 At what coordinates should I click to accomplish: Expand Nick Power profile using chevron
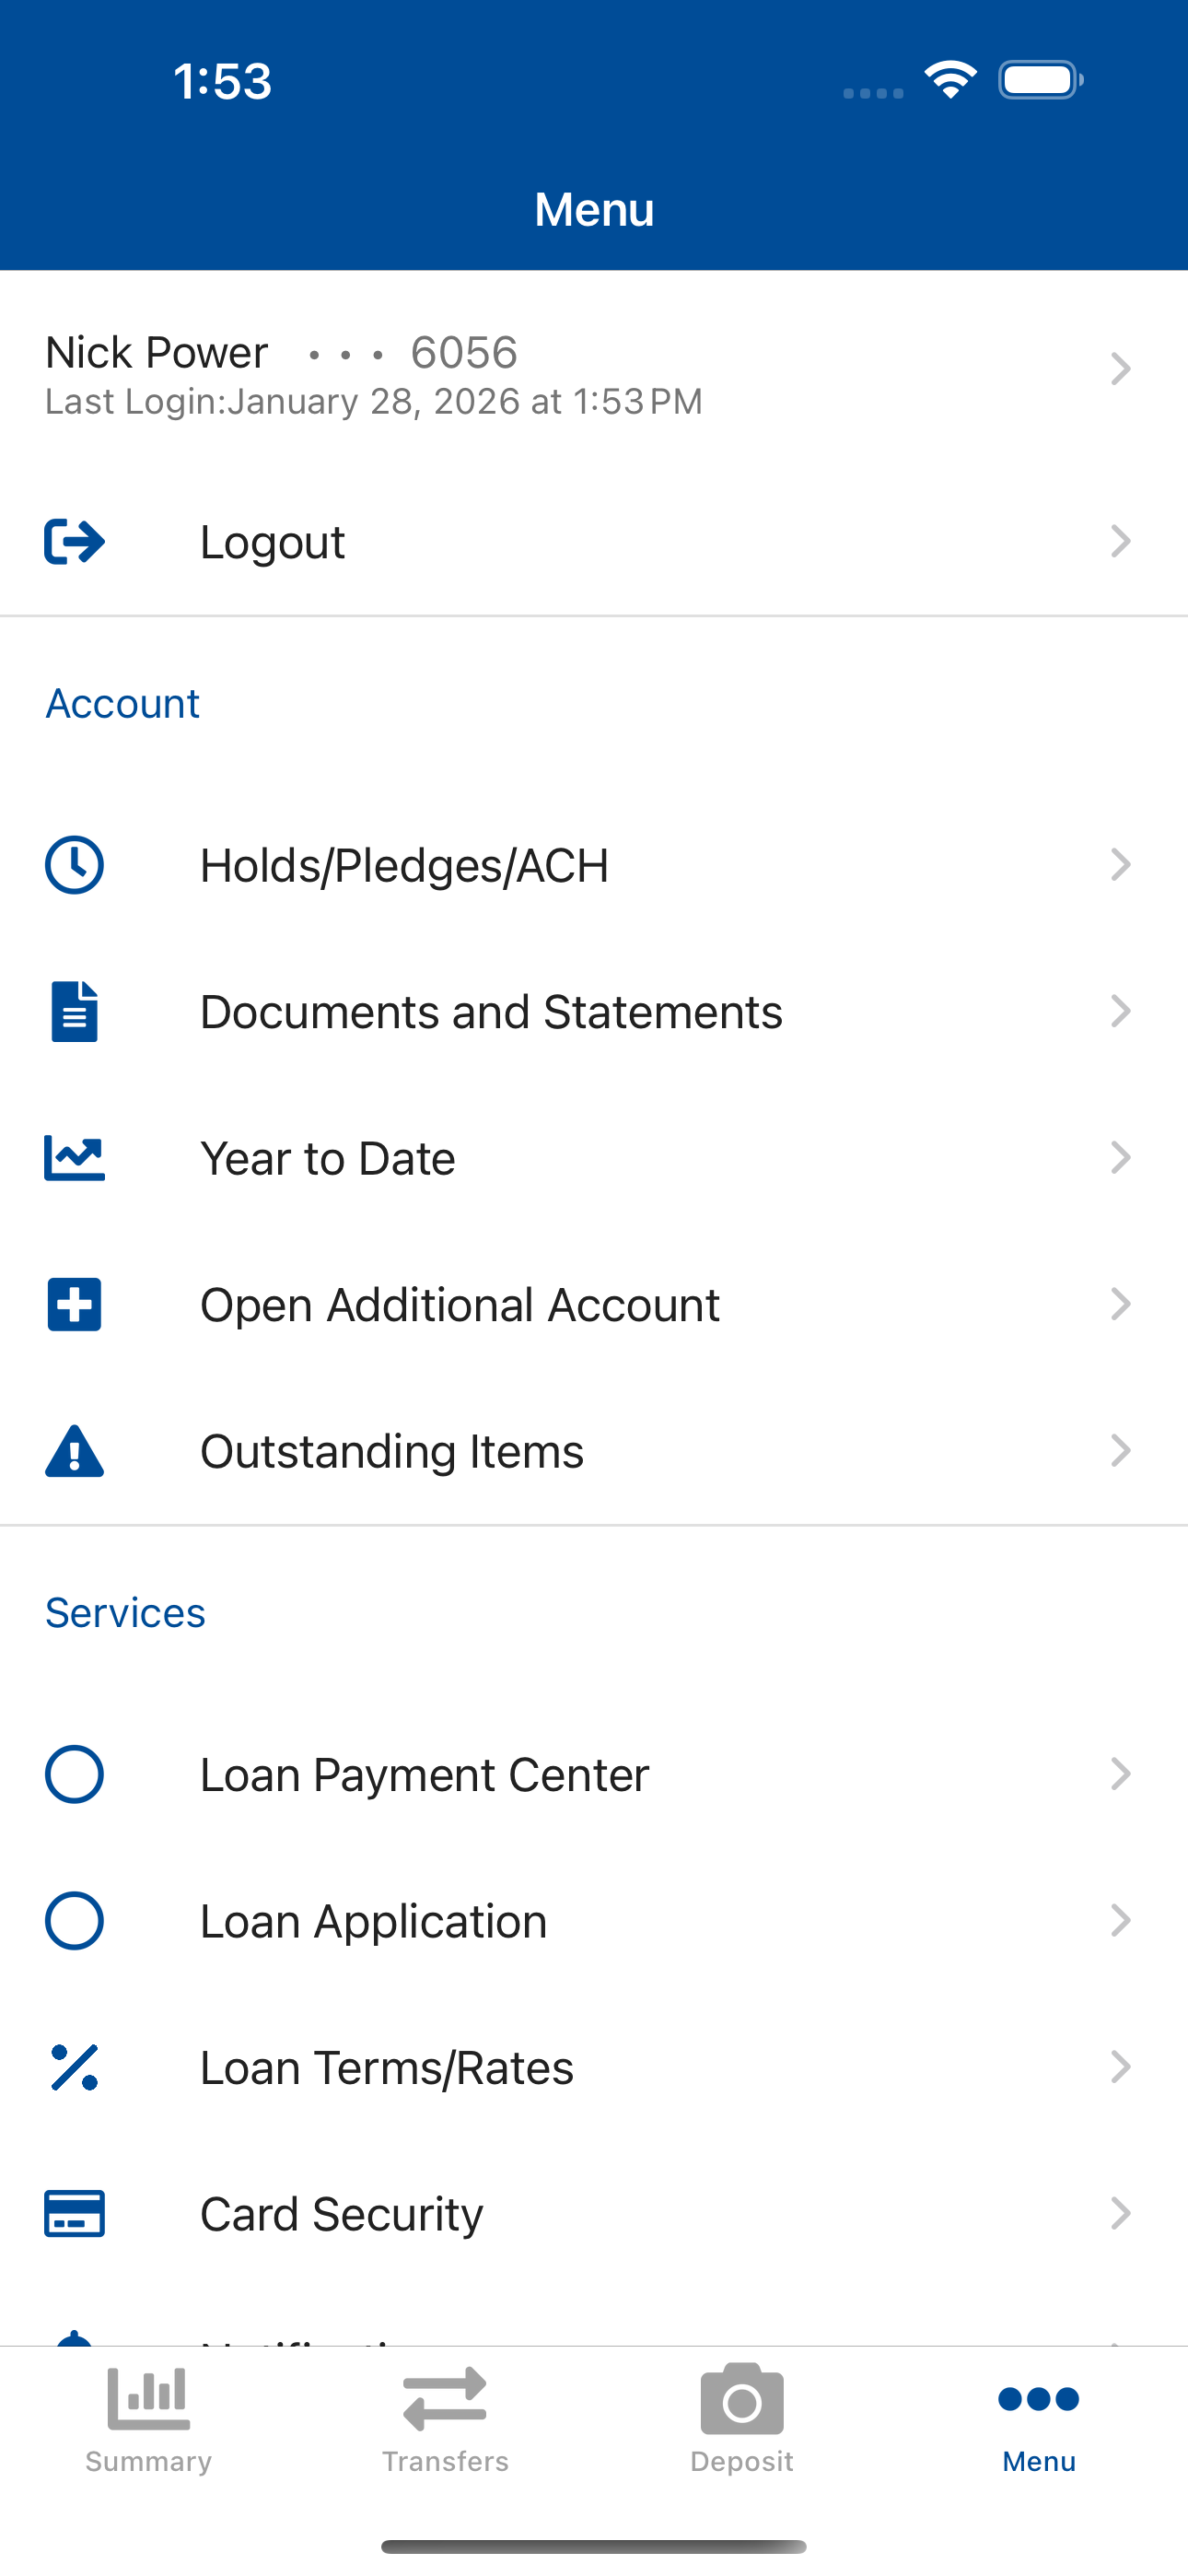click(x=1121, y=369)
